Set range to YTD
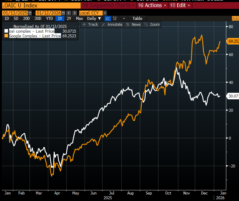The height and width of the screenshot is (201, 239). (49, 18)
